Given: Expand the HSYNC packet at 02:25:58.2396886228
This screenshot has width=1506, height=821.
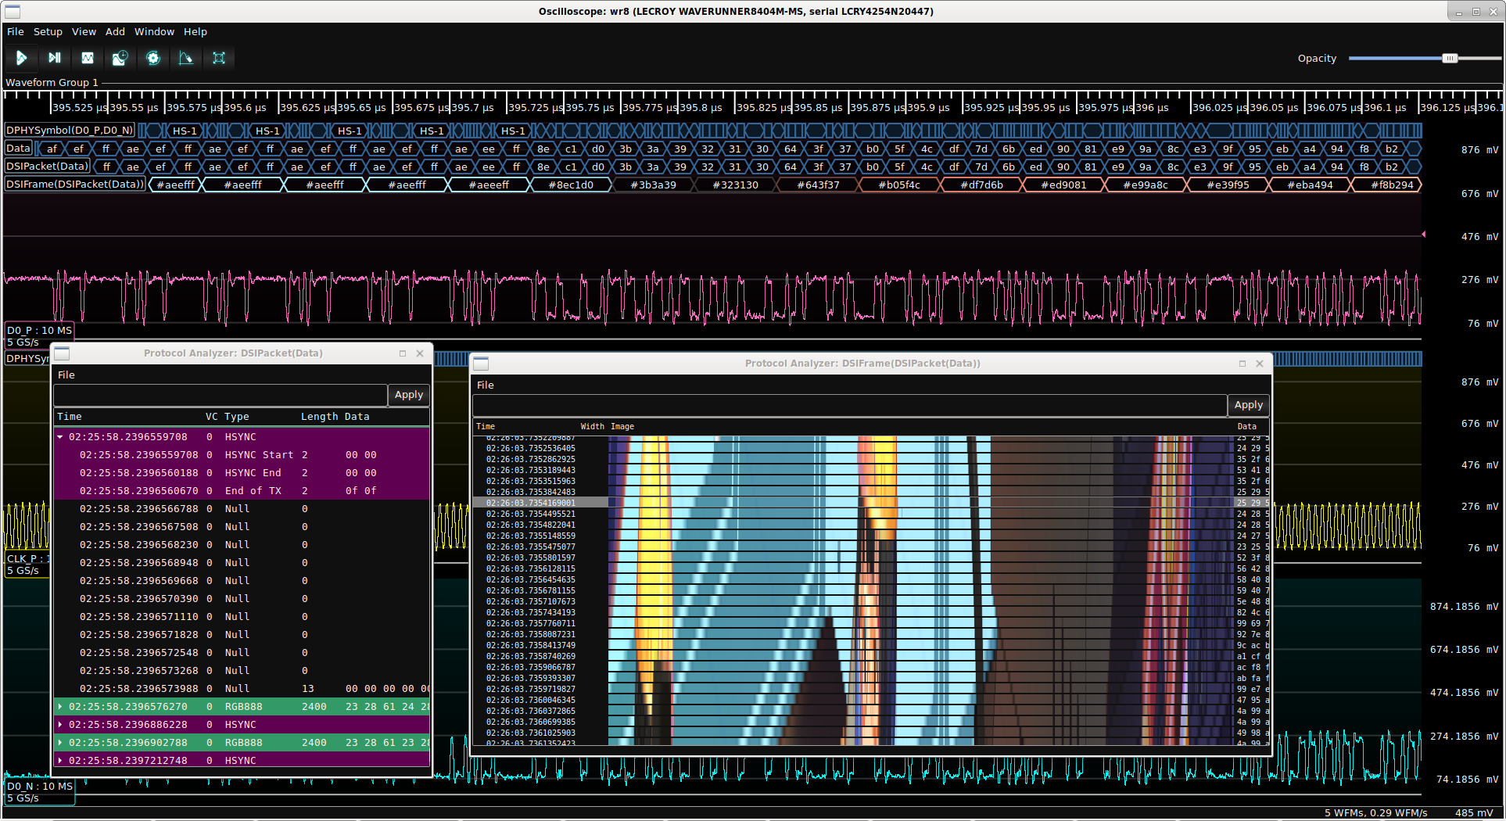Looking at the screenshot, I should pyautogui.click(x=60, y=725).
